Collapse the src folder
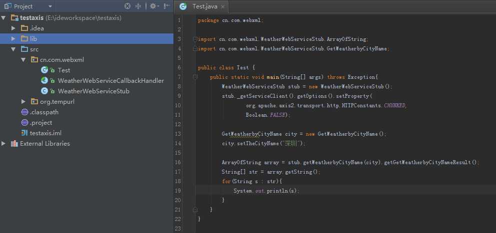Screen dimensions: 496x233 pyautogui.click(x=14, y=49)
